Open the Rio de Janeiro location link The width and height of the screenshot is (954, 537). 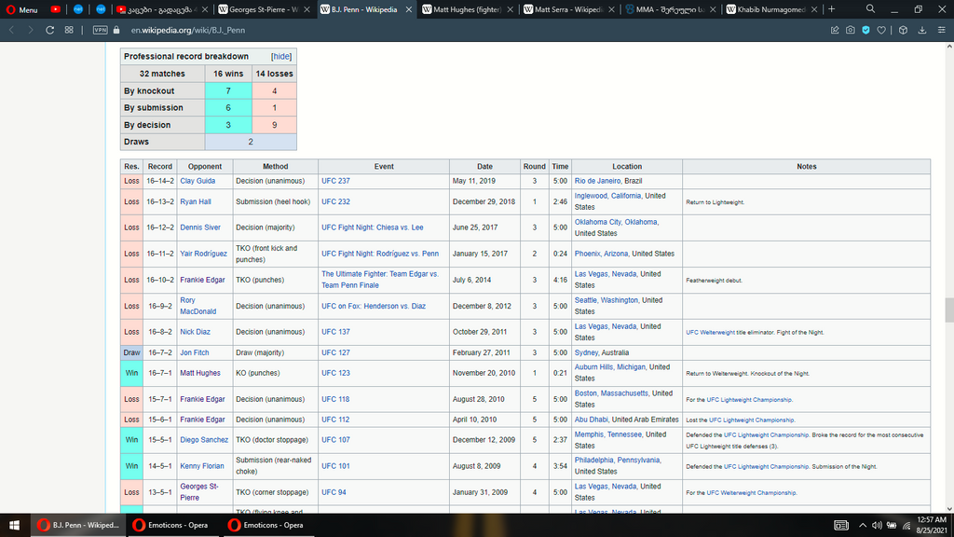point(597,181)
